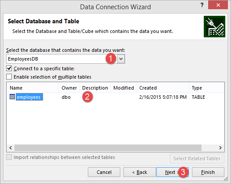Click the left scroll arrow icon
231x184 pixels.
[x=11, y=148]
